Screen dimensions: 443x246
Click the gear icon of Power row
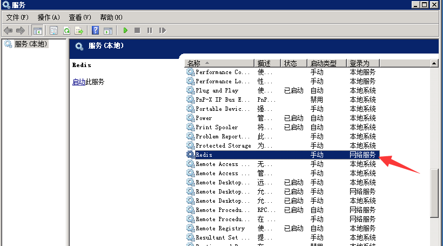[x=190, y=118]
